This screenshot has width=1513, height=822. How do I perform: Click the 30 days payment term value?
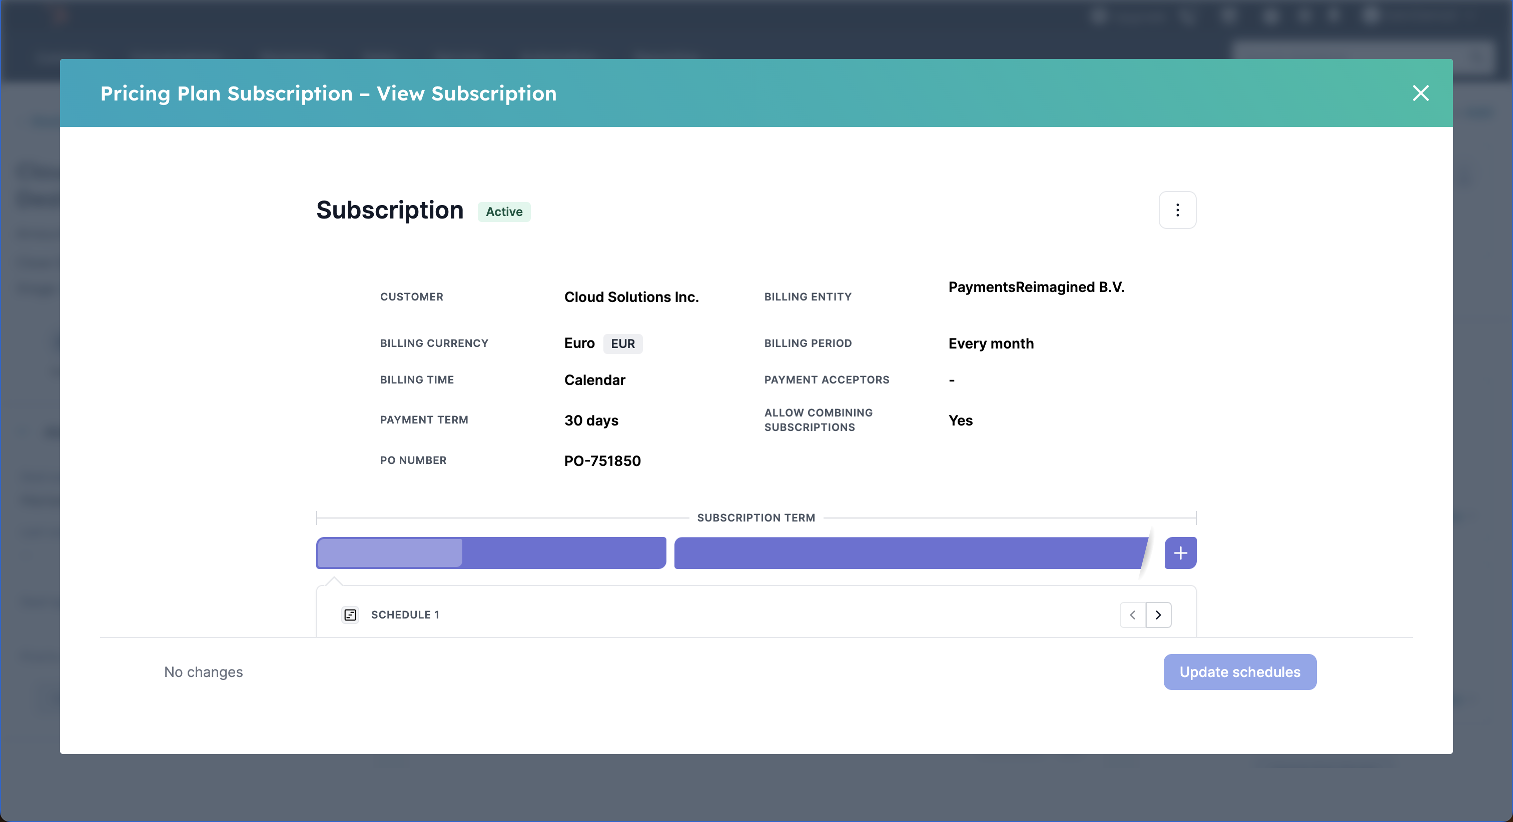point(591,420)
